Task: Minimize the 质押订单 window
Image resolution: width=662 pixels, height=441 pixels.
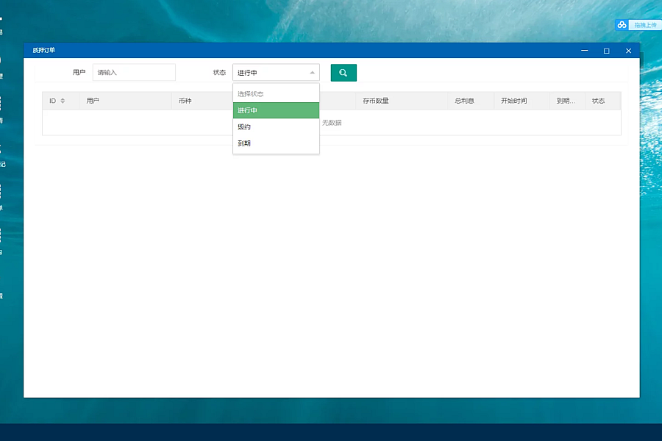Action: (584, 51)
